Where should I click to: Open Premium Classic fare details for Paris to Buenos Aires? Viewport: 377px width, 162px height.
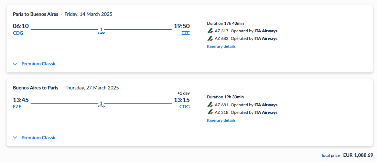click(x=39, y=64)
